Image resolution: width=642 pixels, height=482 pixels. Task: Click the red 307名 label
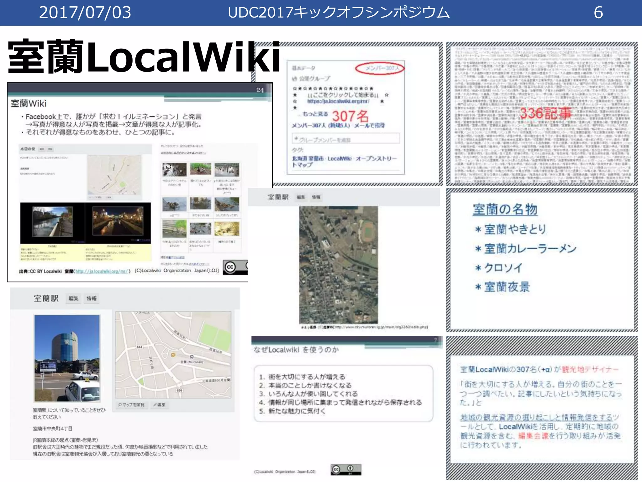tap(350, 116)
